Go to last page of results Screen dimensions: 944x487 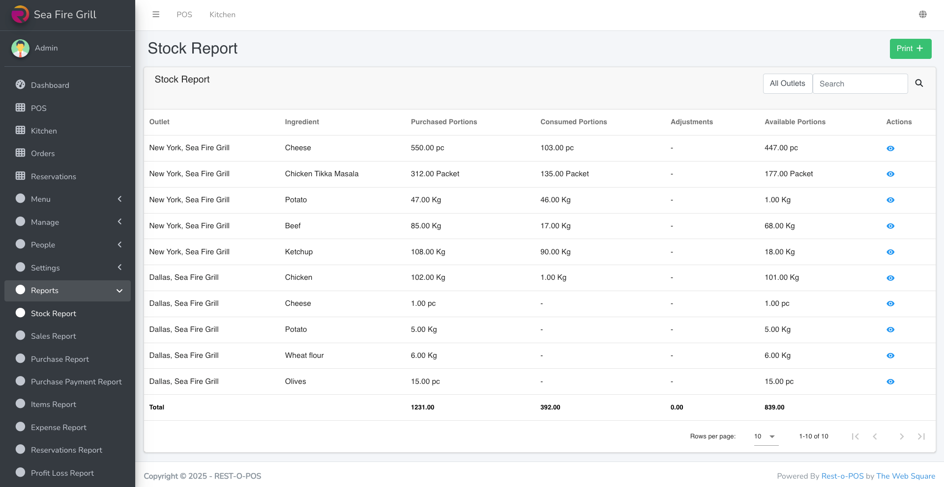tap(921, 436)
